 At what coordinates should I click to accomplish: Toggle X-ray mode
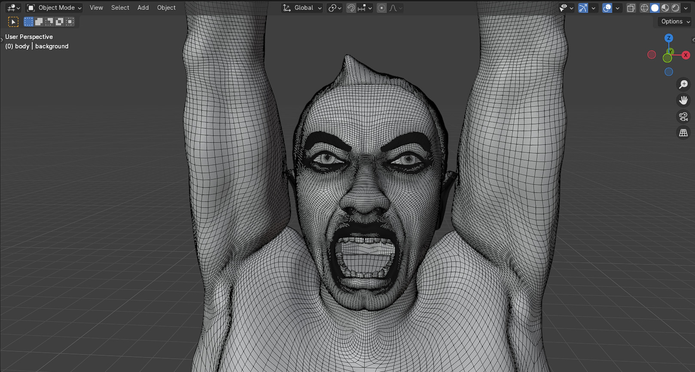(631, 8)
